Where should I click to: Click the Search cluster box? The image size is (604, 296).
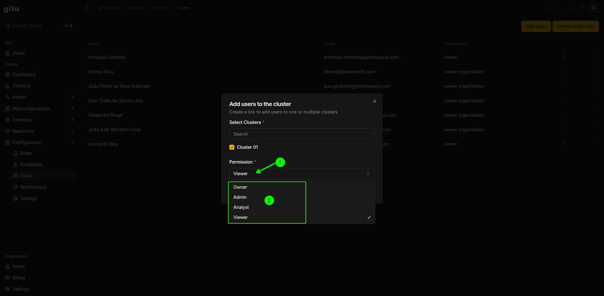(x=39, y=25)
